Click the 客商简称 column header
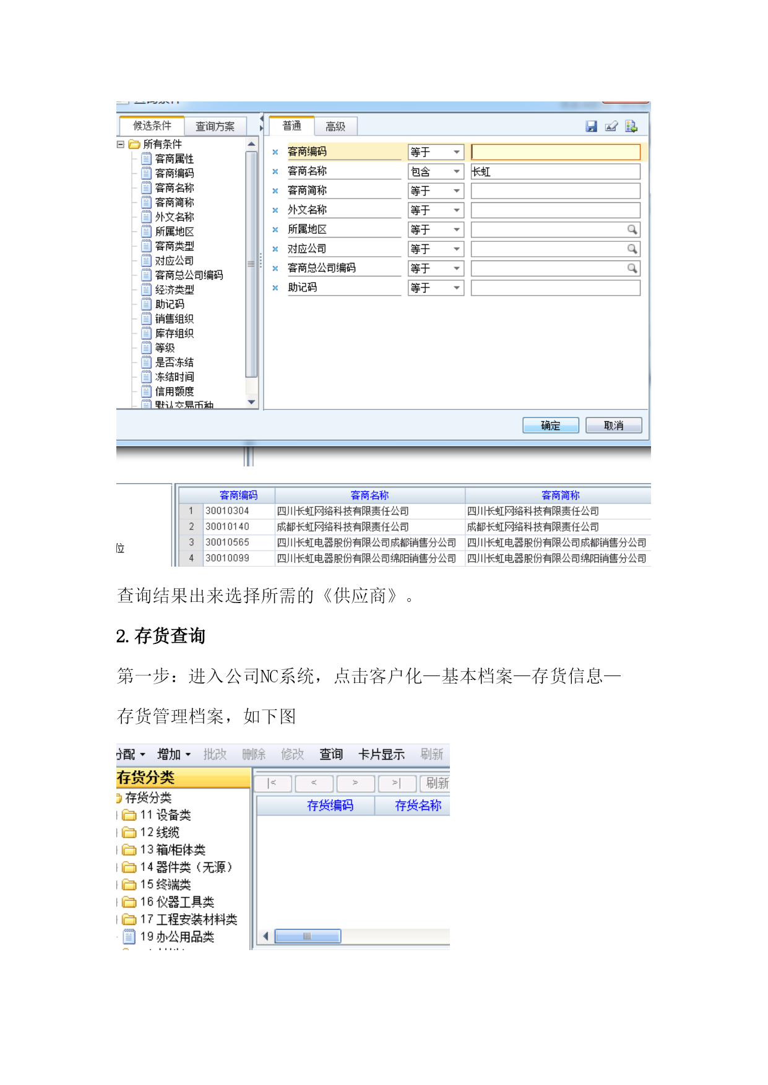The image size is (768, 1085). coord(560,495)
